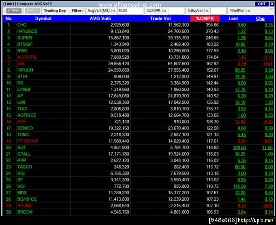Select symbol INTUCH
The height and width of the screenshot is (225, 276).
25,70
